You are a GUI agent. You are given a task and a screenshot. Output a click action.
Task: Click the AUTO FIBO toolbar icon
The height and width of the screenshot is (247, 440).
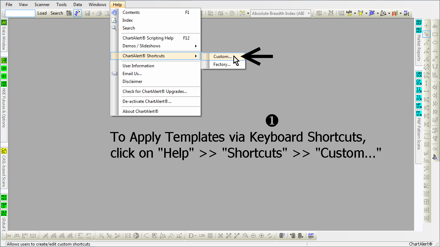[319, 13]
